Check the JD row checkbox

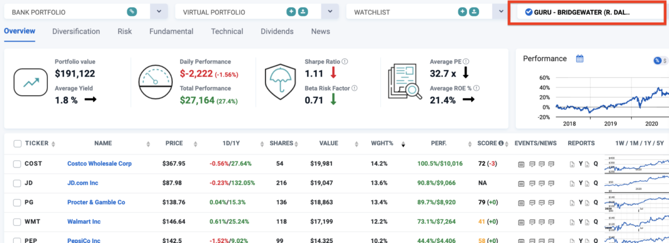pyautogui.click(x=17, y=184)
